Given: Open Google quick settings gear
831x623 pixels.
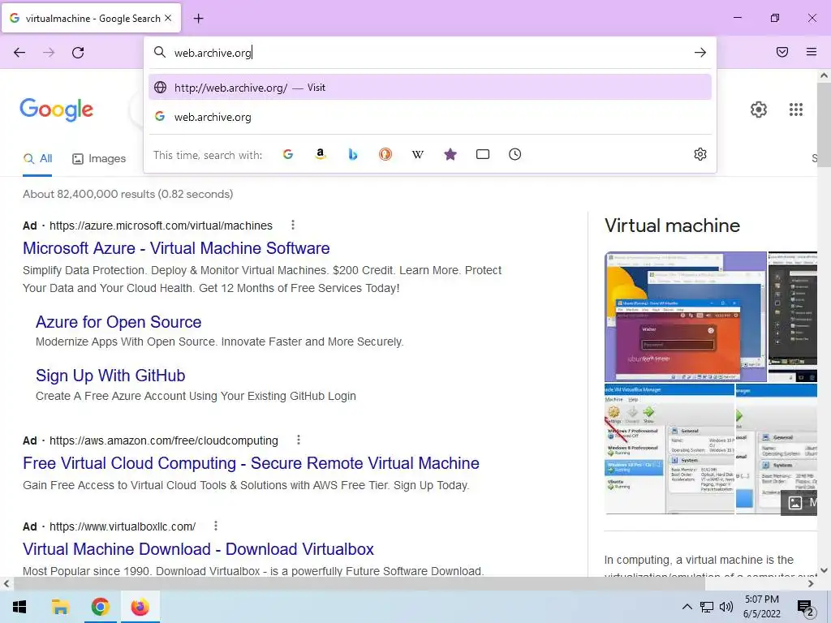Looking at the screenshot, I should click(x=759, y=110).
